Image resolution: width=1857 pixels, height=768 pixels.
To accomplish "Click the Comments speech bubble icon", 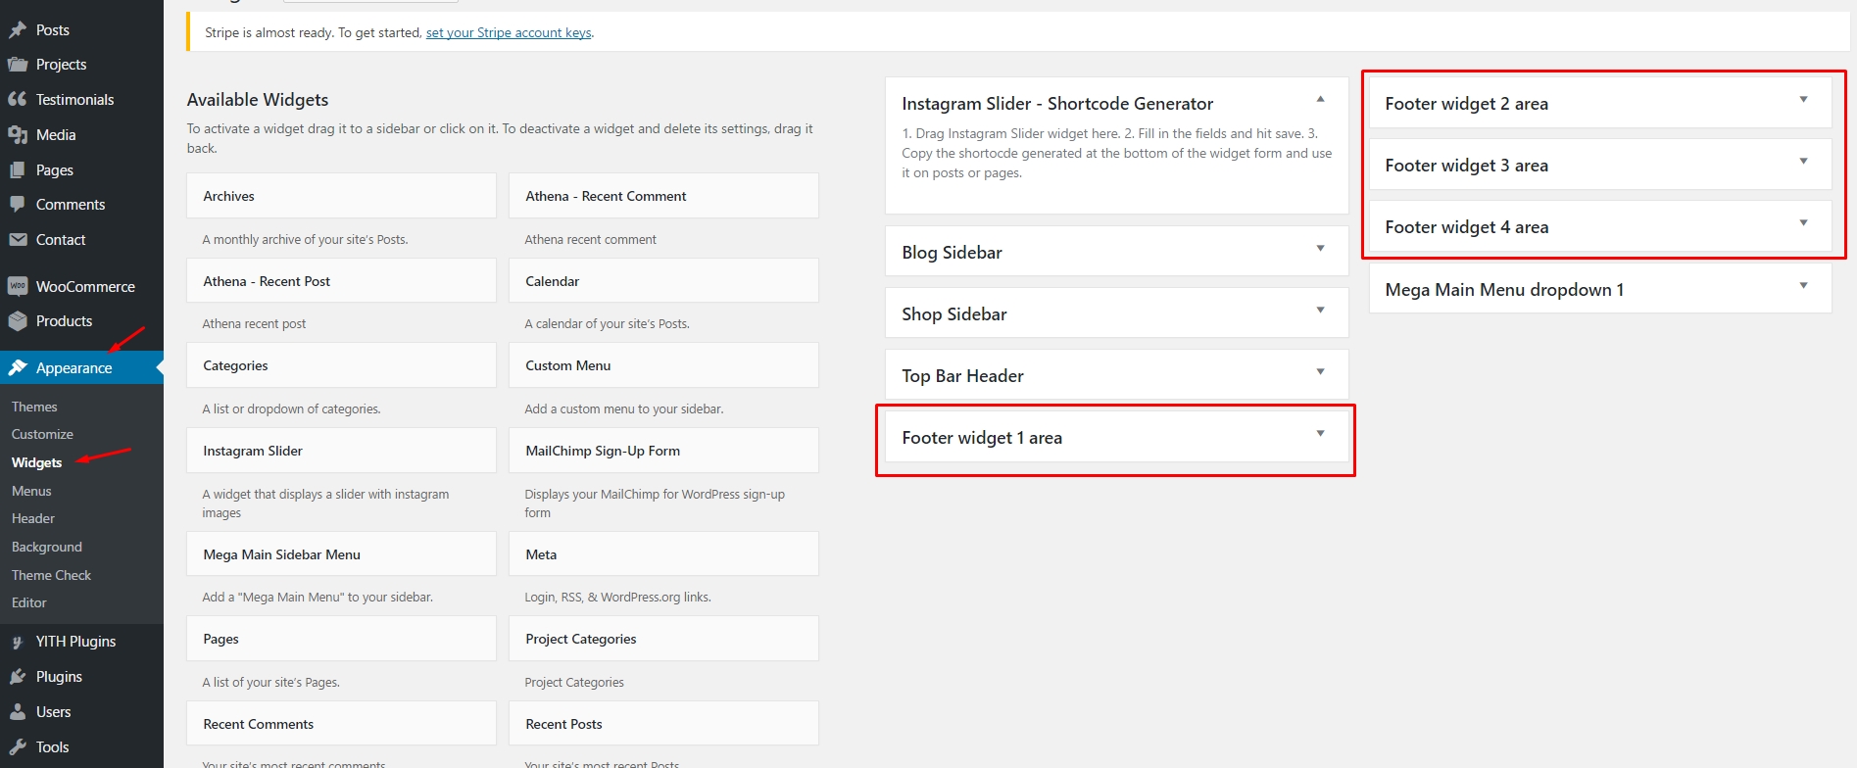I will point(18,205).
